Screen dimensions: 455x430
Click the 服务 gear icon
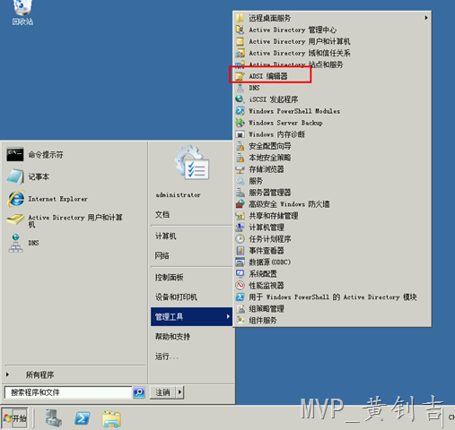click(240, 181)
